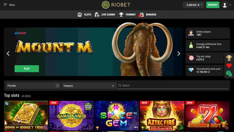Open the balance currency dropdown
This screenshot has width=234, height=132.
pyautogui.click(x=201, y=5)
